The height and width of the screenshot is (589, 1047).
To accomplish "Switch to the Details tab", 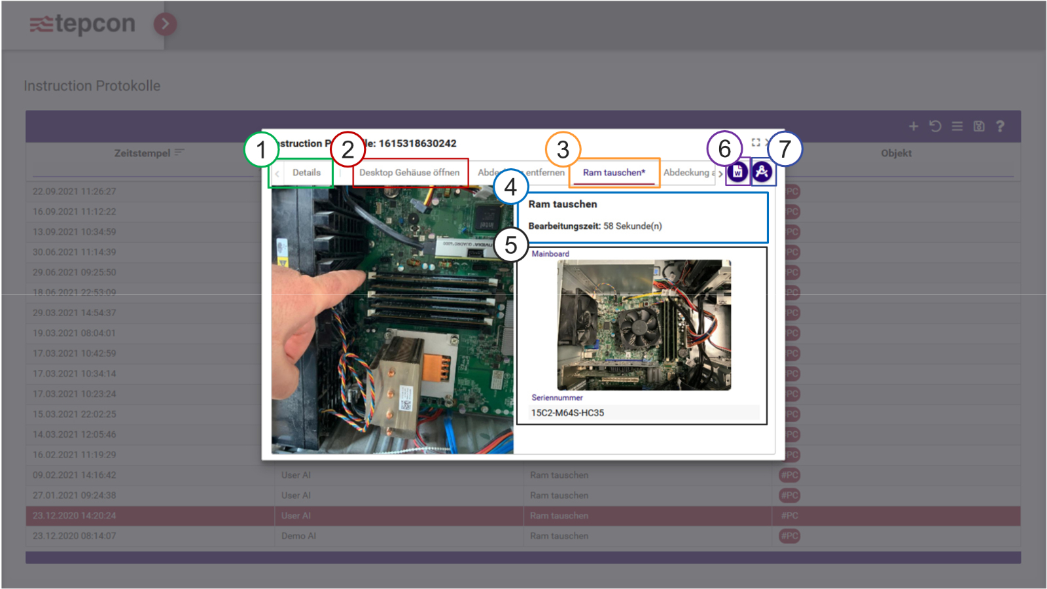I will [x=306, y=173].
